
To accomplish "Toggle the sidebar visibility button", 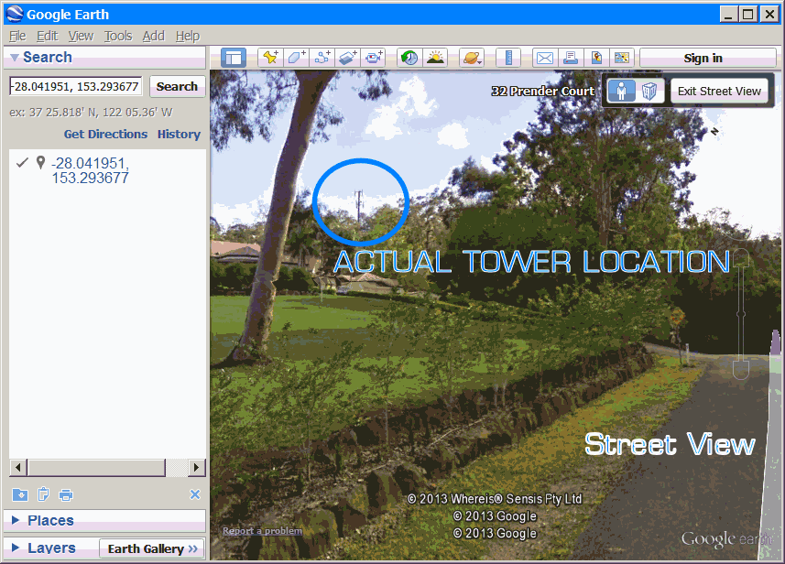I will coord(234,58).
